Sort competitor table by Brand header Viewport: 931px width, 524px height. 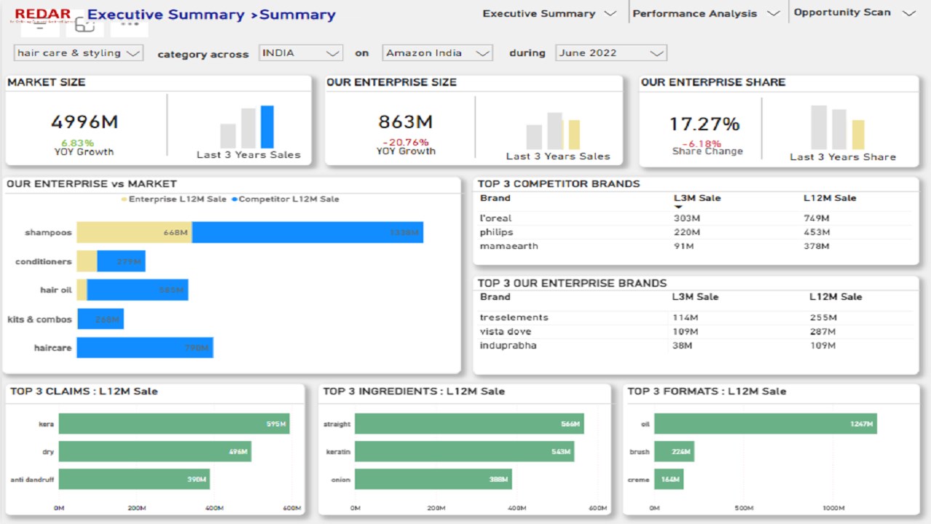(x=495, y=198)
